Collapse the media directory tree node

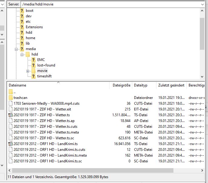(16, 49)
